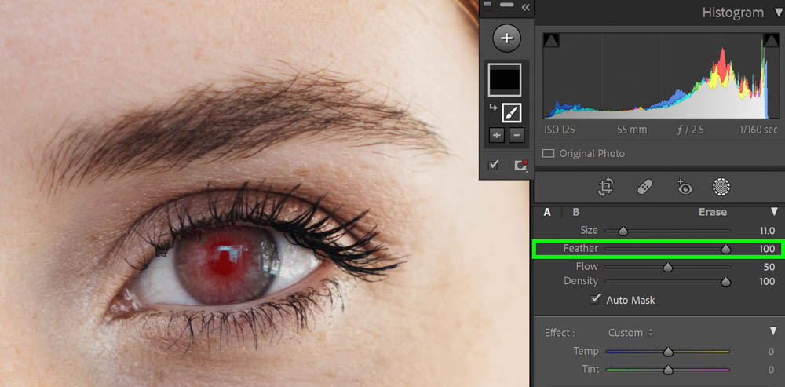Activate the Red Eye Correction tool

(684, 188)
